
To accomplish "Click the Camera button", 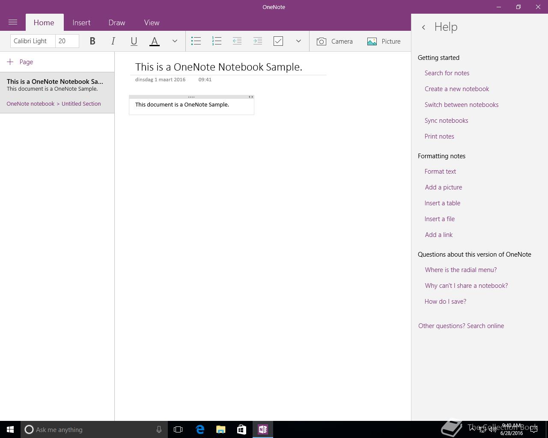I will pos(335,41).
